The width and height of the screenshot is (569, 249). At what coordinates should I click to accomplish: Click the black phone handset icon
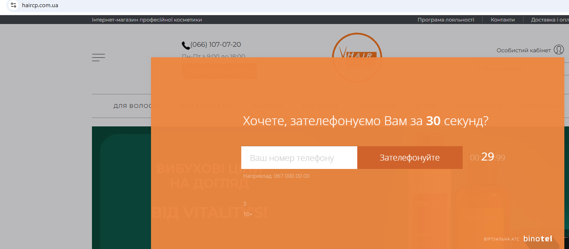[186, 45]
